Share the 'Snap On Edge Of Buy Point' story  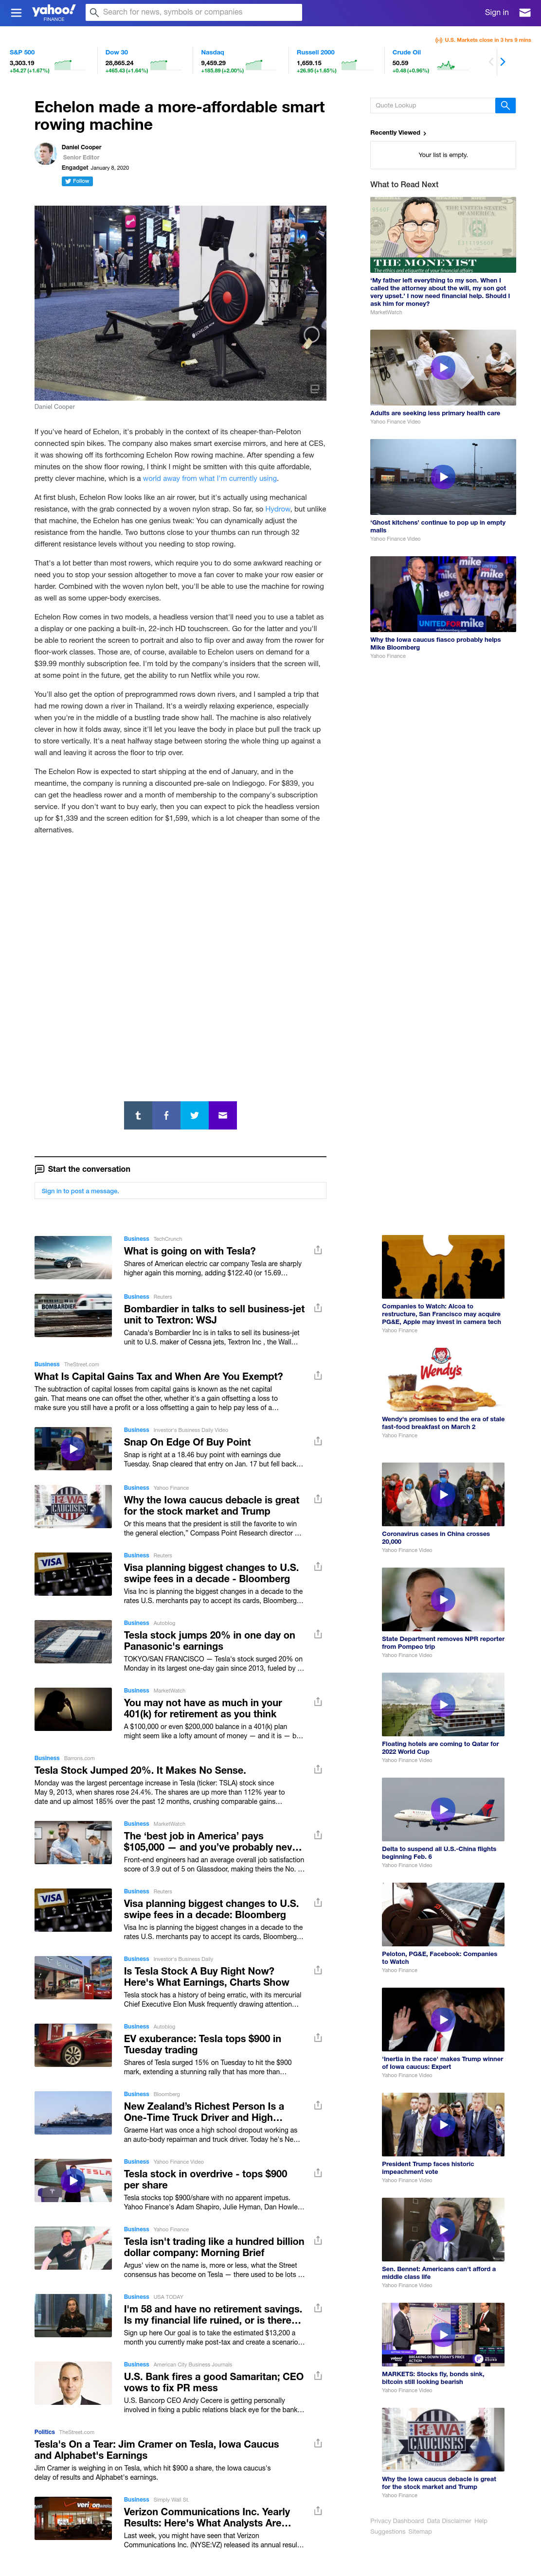pos(318,1441)
